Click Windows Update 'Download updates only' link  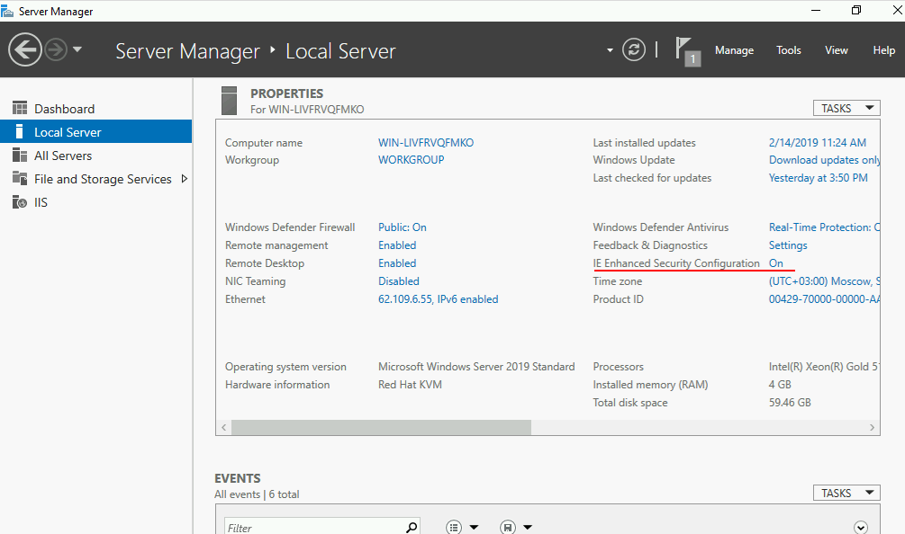[x=824, y=160]
